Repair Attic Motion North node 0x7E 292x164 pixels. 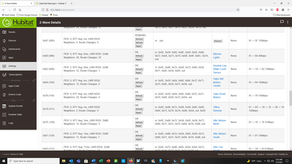(138, 126)
